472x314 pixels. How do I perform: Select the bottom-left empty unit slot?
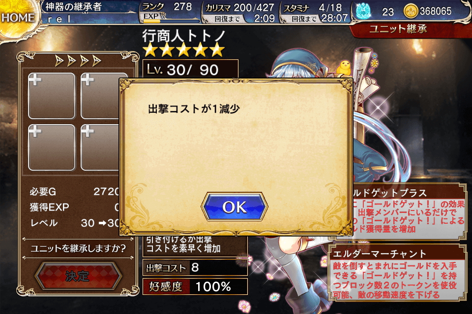(x=52, y=148)
